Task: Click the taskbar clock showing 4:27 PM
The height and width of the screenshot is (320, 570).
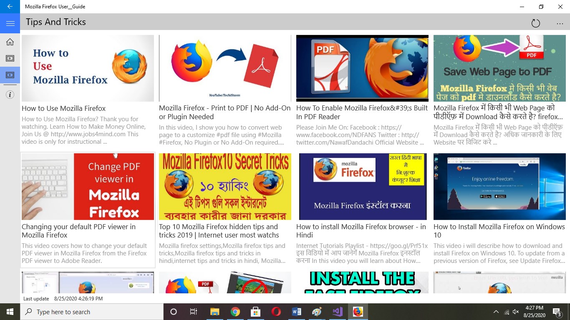Action: pyautogui.click(x=535, y=312)
